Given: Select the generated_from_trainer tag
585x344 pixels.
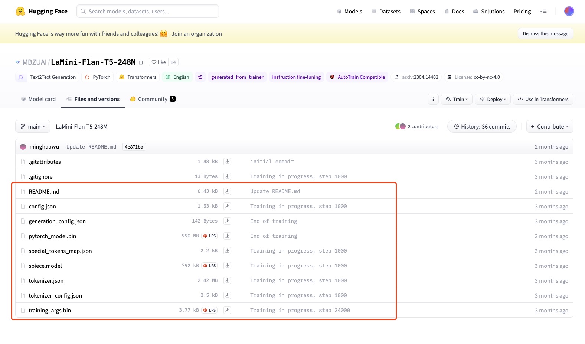Looking at the screenshot, I should tap(237, 77).
